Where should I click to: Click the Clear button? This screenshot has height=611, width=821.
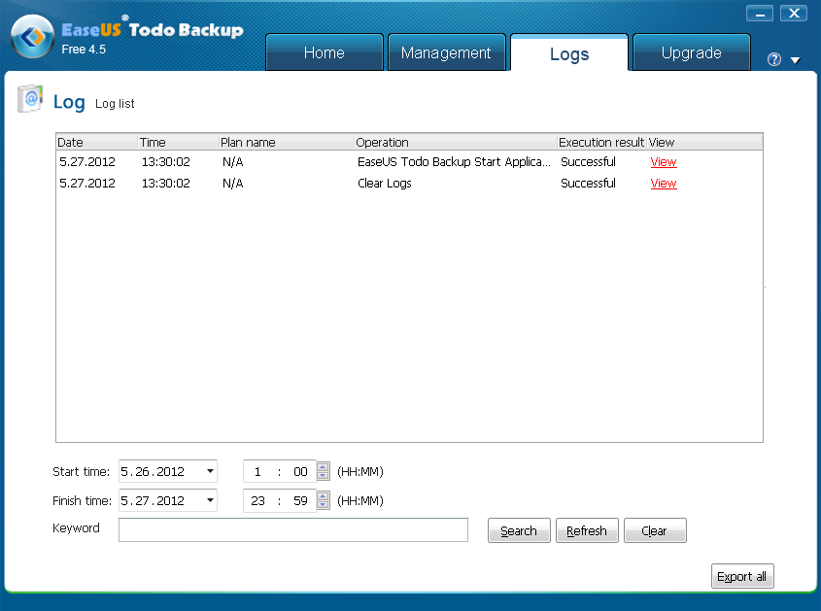(655, 531)
